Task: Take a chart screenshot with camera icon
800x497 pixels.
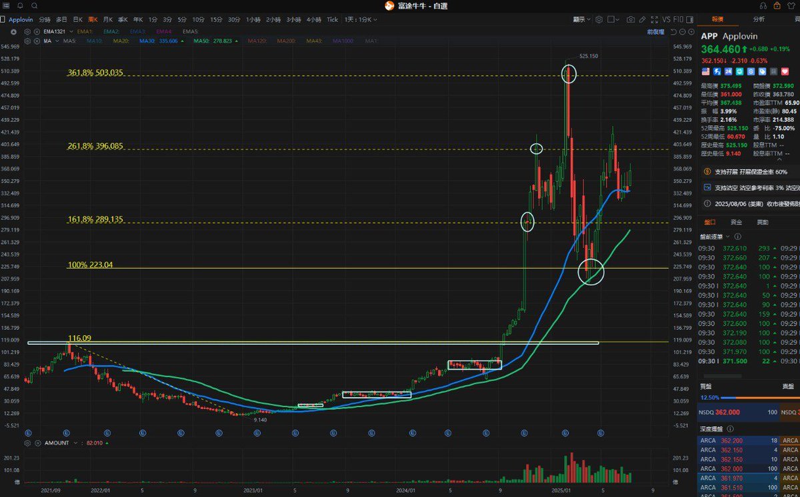Action: click(631, 19)
